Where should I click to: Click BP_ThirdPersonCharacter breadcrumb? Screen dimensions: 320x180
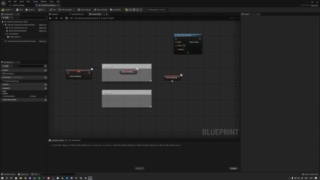[84, 18]
